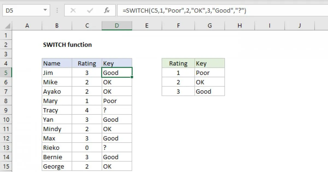The height and width of the screenshot is (172, 328).
Task: Select row 9 header
Action: [x=6, y=110]
